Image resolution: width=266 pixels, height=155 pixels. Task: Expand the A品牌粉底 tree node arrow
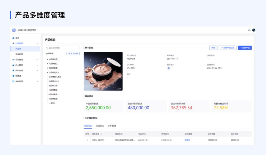(x=47, y=59)
